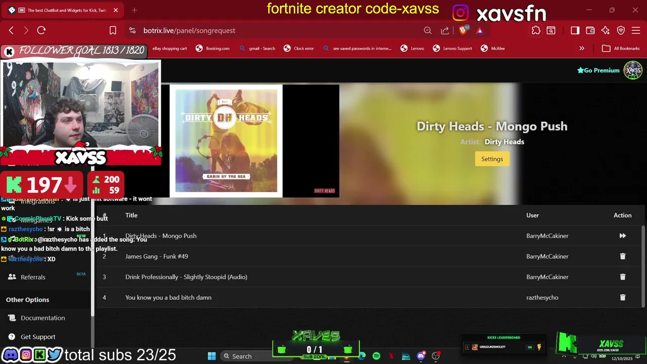Open the Lenovo Support bookmark
This screenshot has height=364, width=647.
coord(452,49)
